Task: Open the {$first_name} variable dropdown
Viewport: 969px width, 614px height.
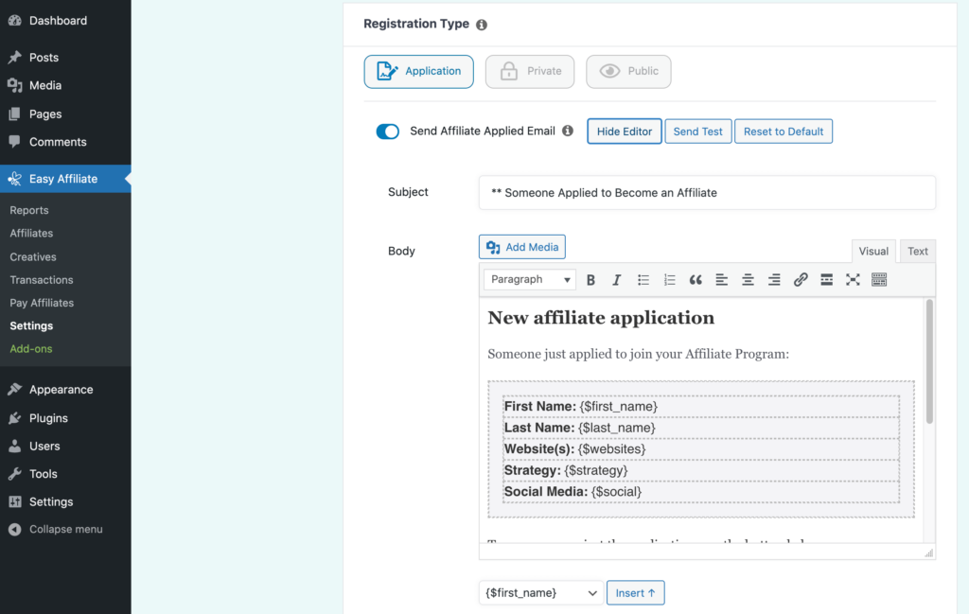Action: (539, 592)
